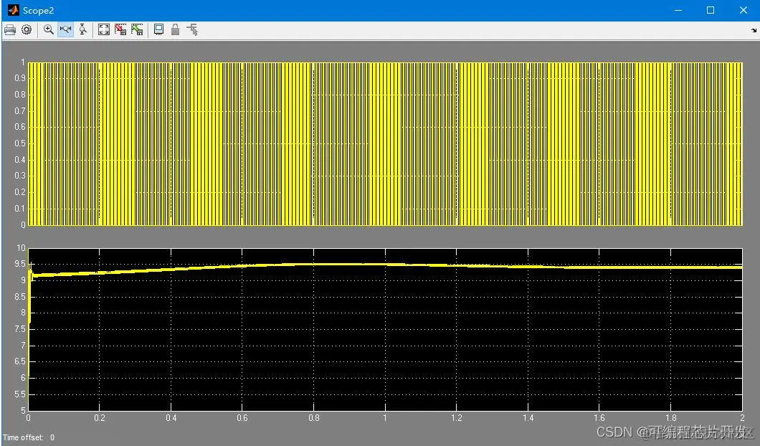Image resolution: width=760 pixels, height=446 pixels.
Task: Click the x-axis tick label 0.4
Action: [171, 418]
